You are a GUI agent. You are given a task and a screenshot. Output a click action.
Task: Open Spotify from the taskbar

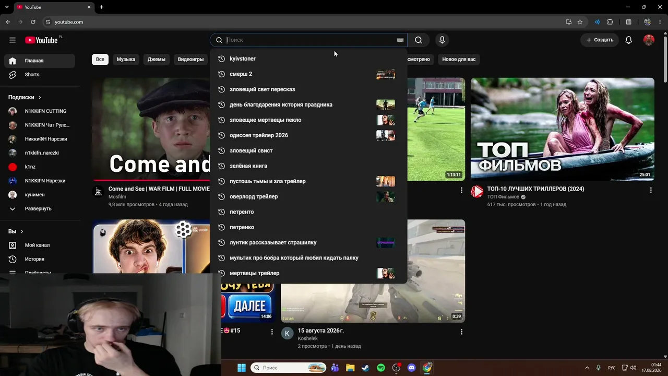381,368
